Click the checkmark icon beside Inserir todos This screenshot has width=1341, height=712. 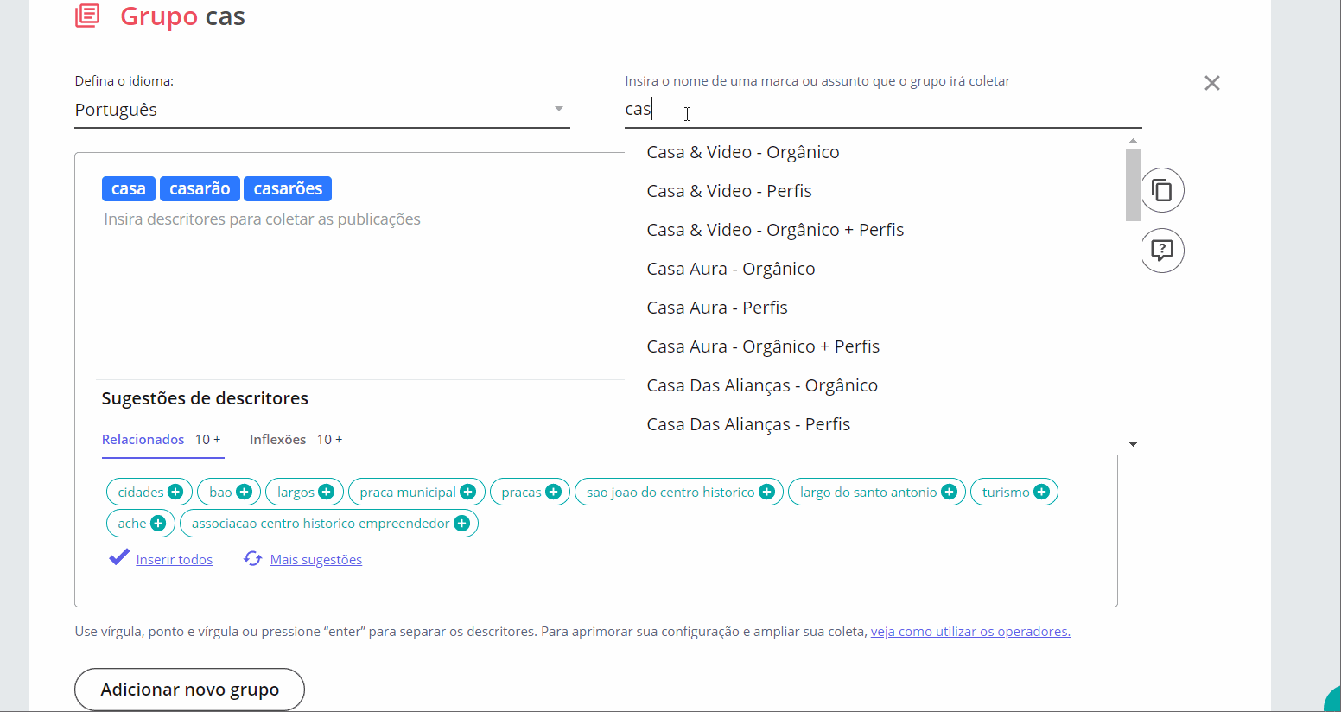click(119, 557)
